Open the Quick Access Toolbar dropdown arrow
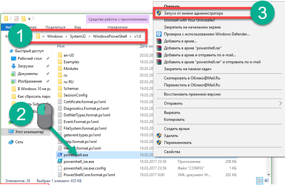This screenshot has height=185, width=285. (29, 19)
